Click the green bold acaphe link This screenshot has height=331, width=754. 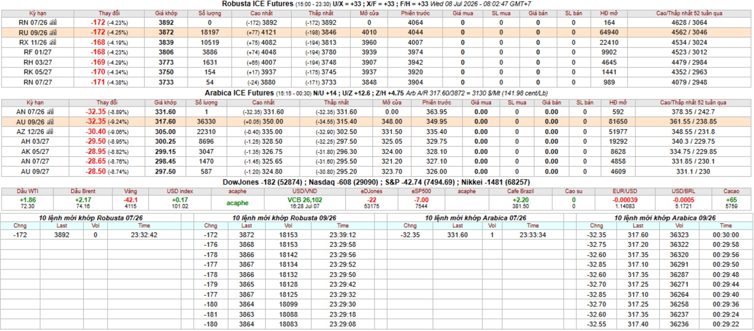pos(237,203)
